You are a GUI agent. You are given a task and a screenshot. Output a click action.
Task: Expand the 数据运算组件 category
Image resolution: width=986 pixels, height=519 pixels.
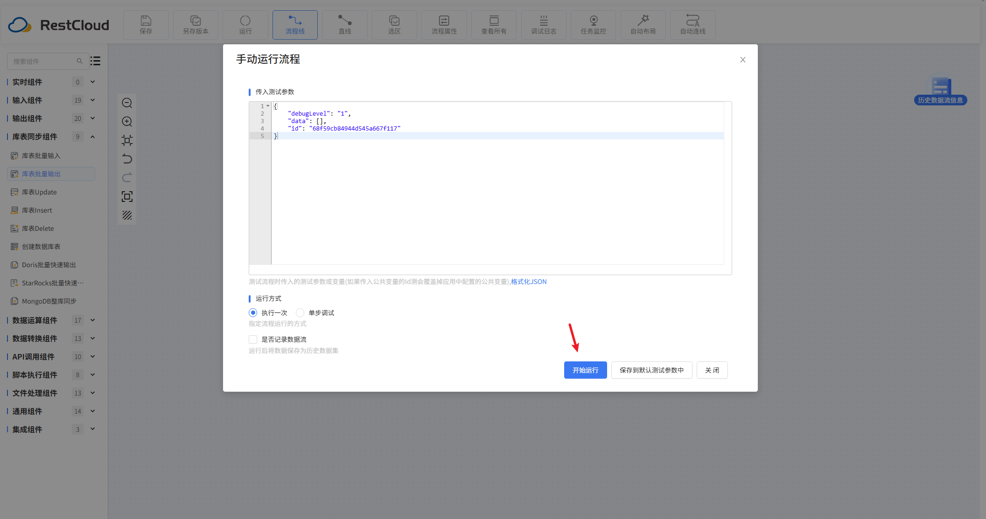click(x=93, y=320)
